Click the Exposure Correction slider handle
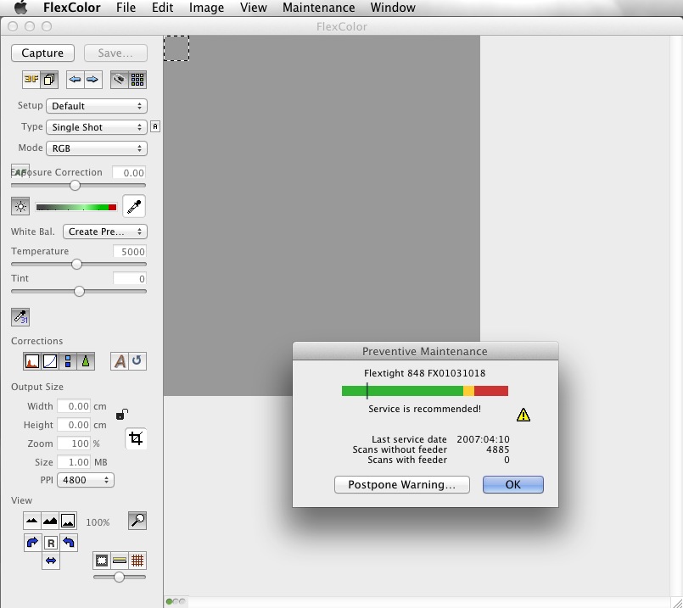The height and width of the screenshot is (608, 683). (75, 186)
